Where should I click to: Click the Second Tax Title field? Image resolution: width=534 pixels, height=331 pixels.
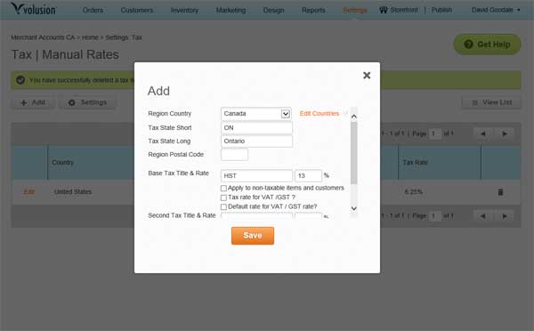coord(256,215)
